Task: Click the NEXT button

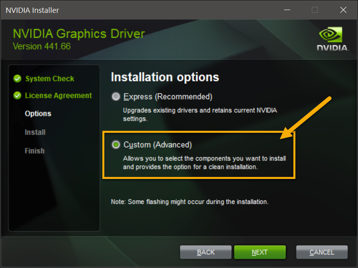Action: (x=260, y=252)
